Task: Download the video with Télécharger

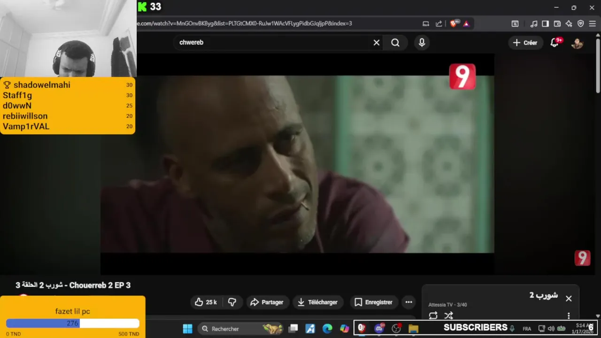Action: (x=317, y=302)
